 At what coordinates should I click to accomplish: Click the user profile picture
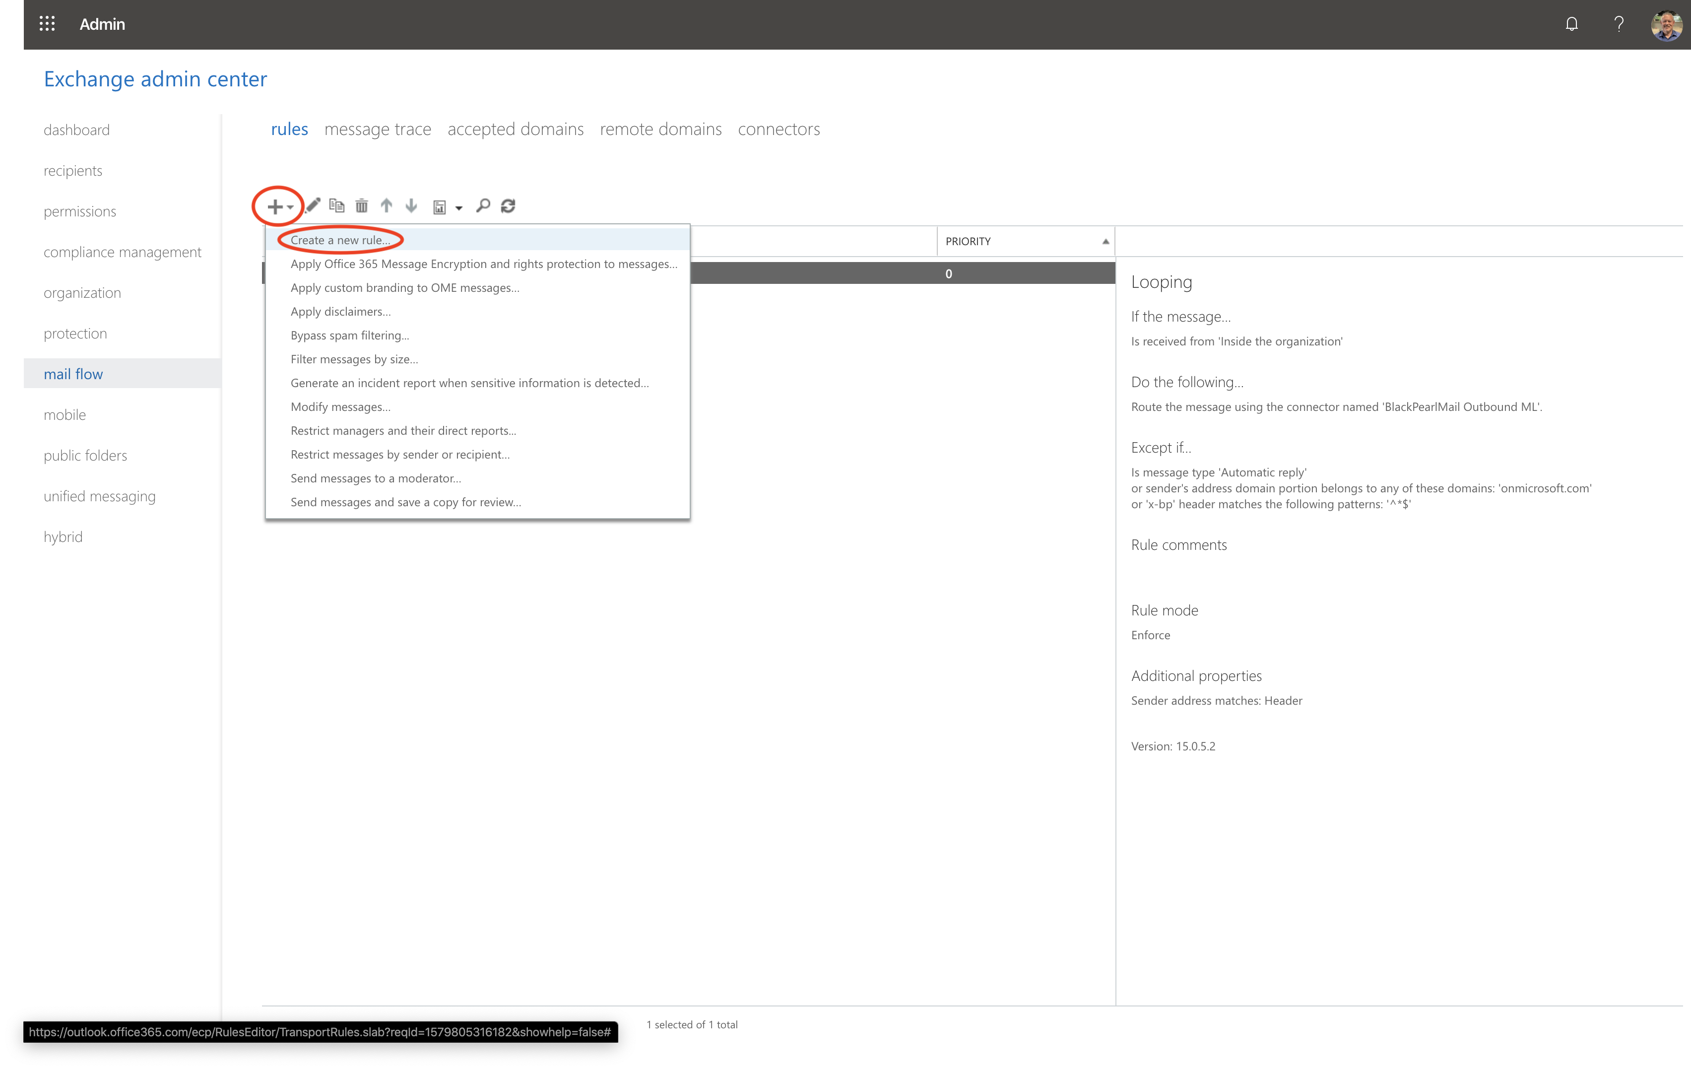[x=1666, y=25]
